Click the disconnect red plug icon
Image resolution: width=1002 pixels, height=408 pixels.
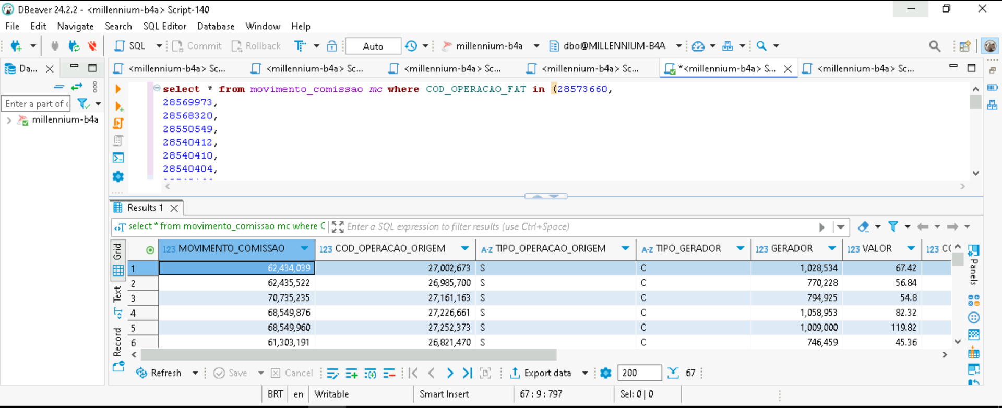92,46
